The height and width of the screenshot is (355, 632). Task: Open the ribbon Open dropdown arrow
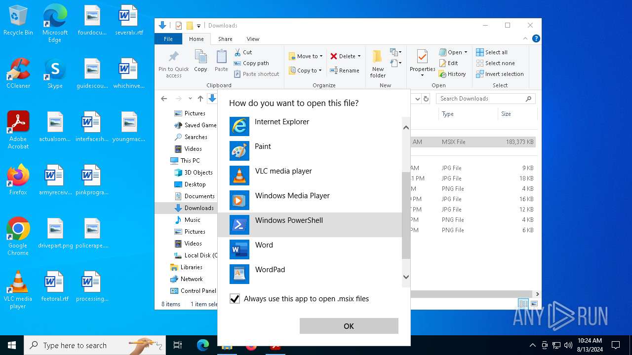[466, 52]
